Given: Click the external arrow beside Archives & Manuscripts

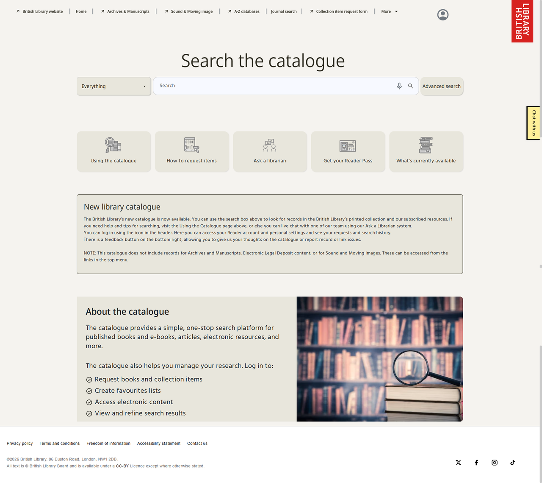Looking at the screenshot, I should coord(102,11).
